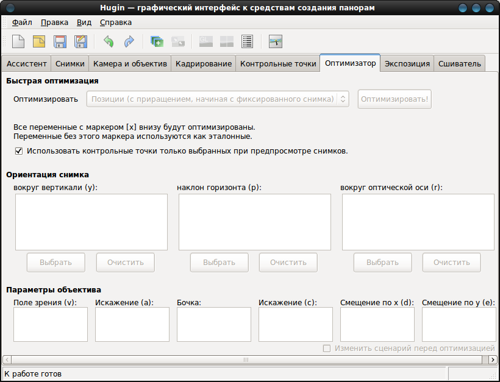
Task: Click the 'Смещение по x (d)' list box
Action: click(377, 324)
